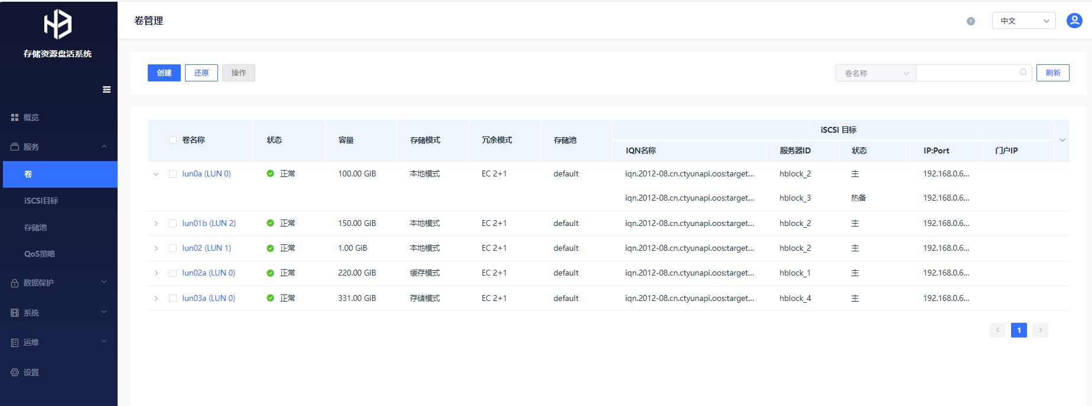Screen dimensions: 1092x406
Task: Collapse sidebar with the hamburger menu icon
Action: (106, 90)
